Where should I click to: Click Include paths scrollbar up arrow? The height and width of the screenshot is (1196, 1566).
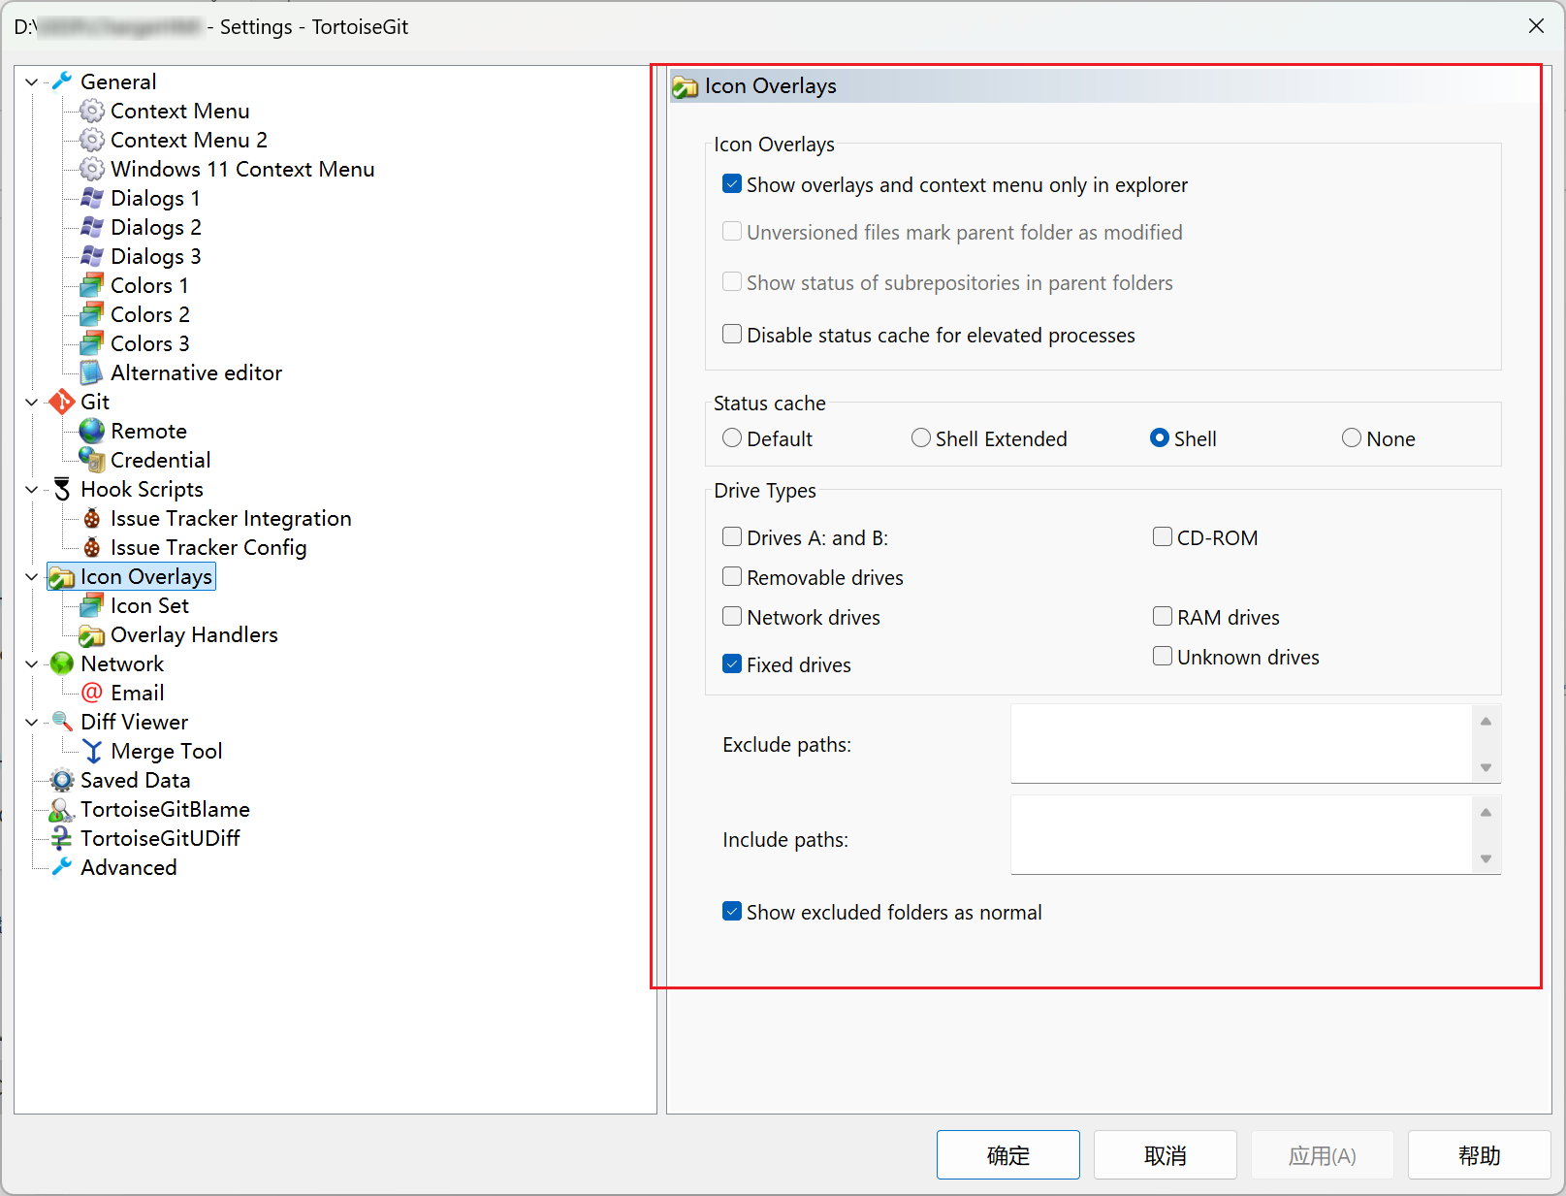click(x=1486, y=812)
